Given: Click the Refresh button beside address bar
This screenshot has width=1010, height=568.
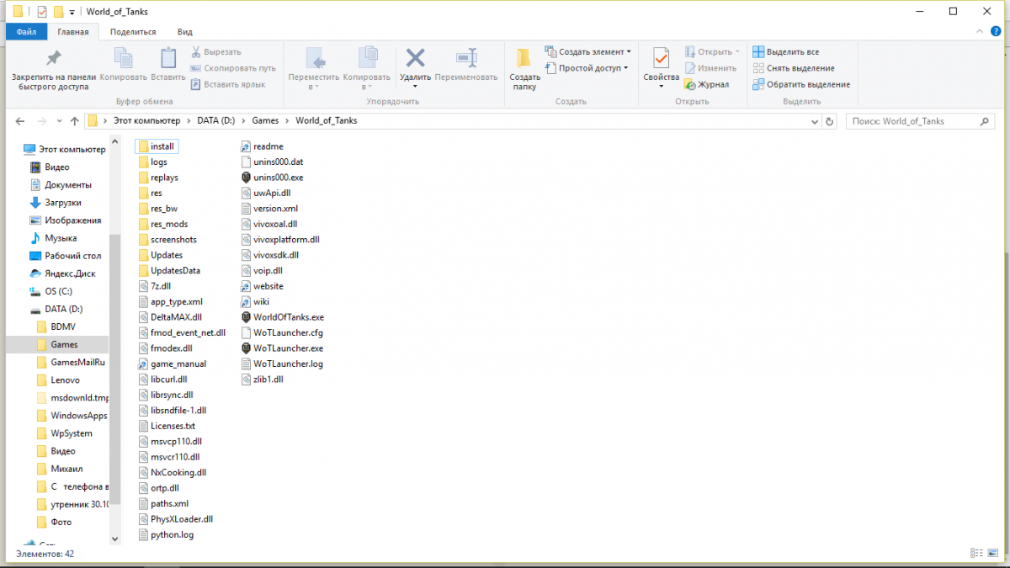Looking at the screenshot, I should click(x=830, y=121).
